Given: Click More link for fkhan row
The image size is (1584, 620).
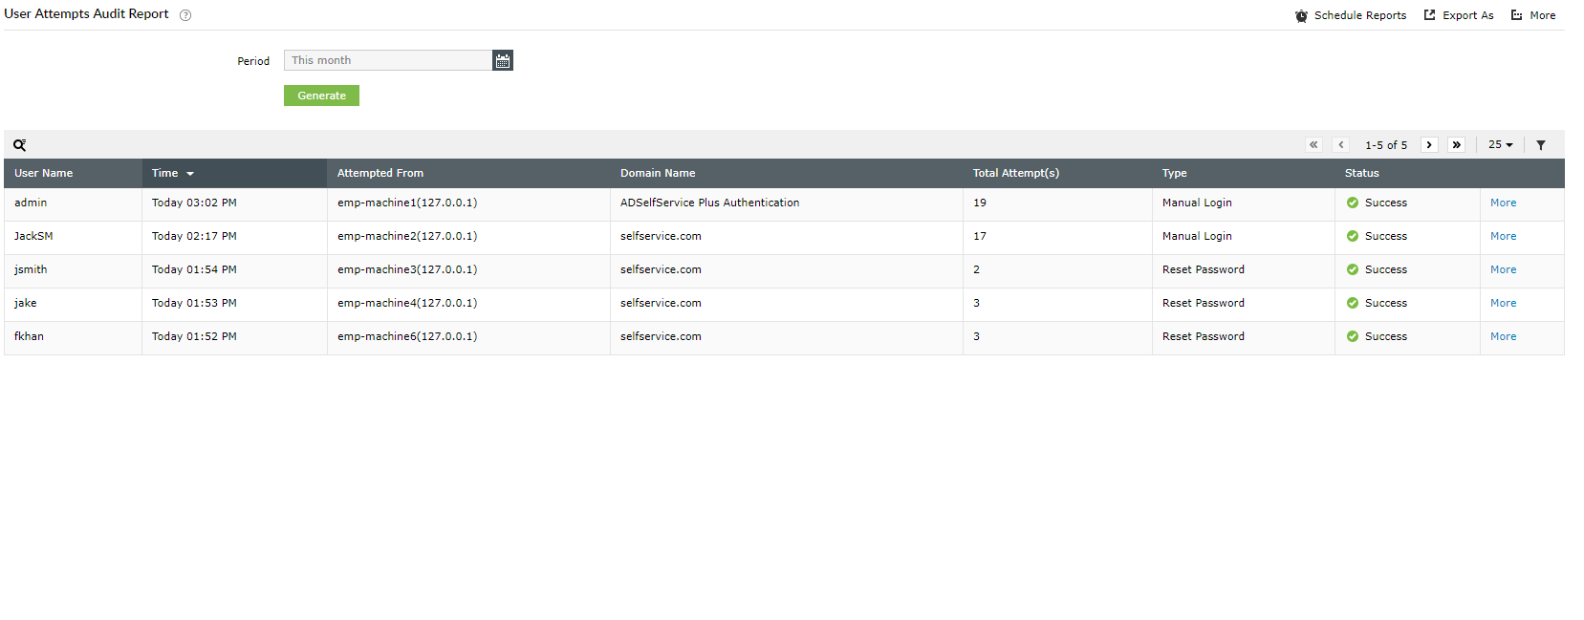Looking at the screenshot, I should 1503,336.
